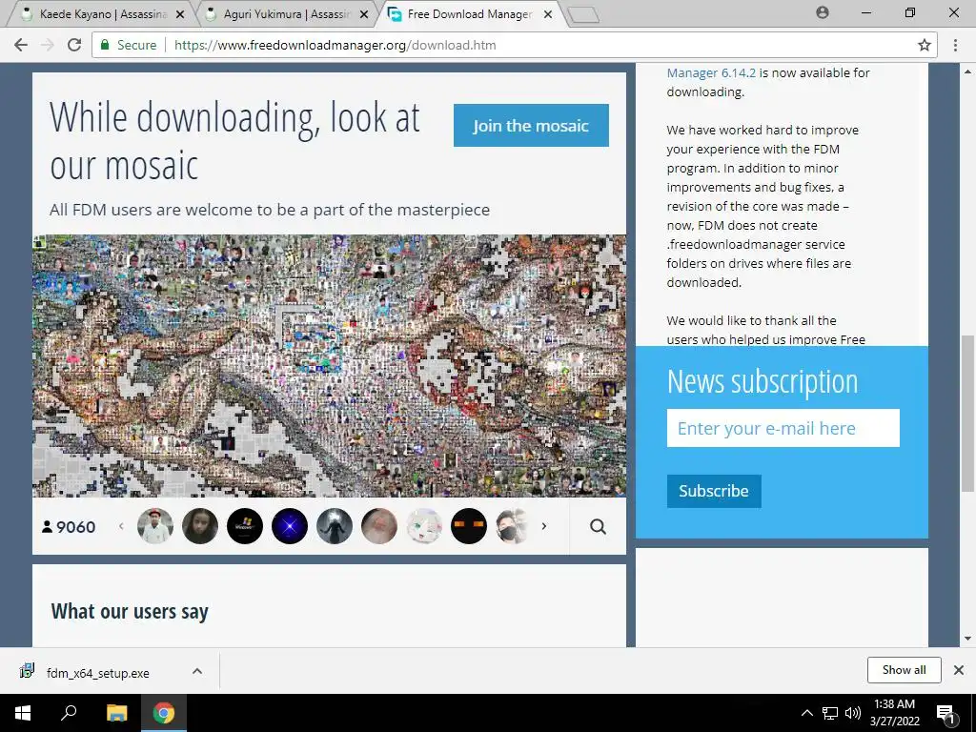Click the Subscribe button

pyautogui.click(x=714, y=491)
